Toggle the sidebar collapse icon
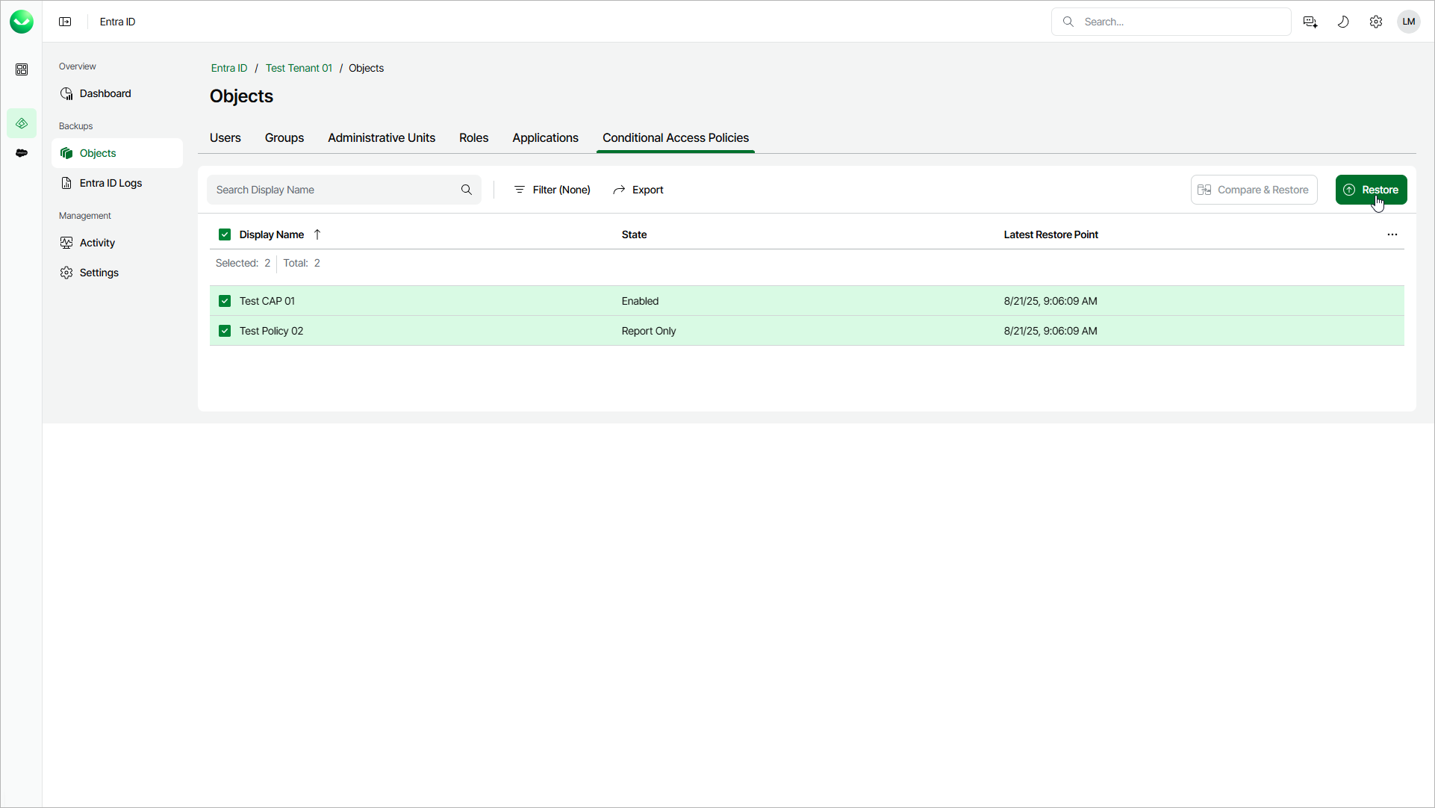 pos(65,22)
